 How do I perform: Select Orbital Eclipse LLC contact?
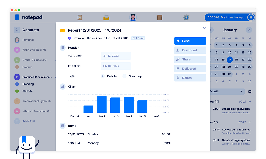pos(30,60)
